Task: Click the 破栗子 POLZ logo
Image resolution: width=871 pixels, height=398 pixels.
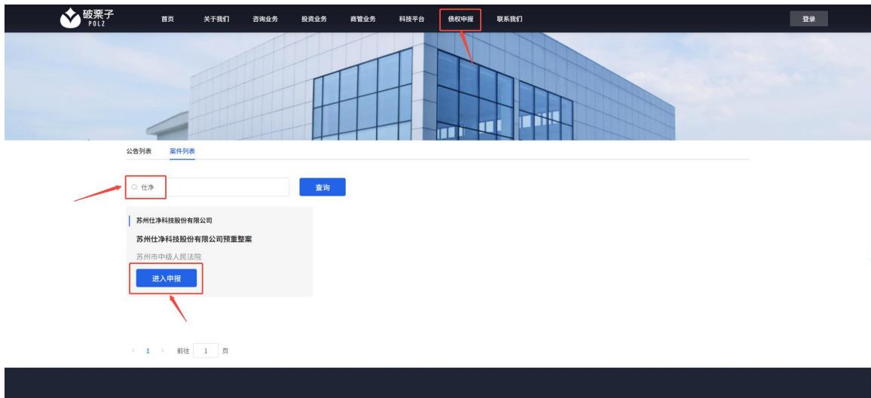Action: point(87,18)
